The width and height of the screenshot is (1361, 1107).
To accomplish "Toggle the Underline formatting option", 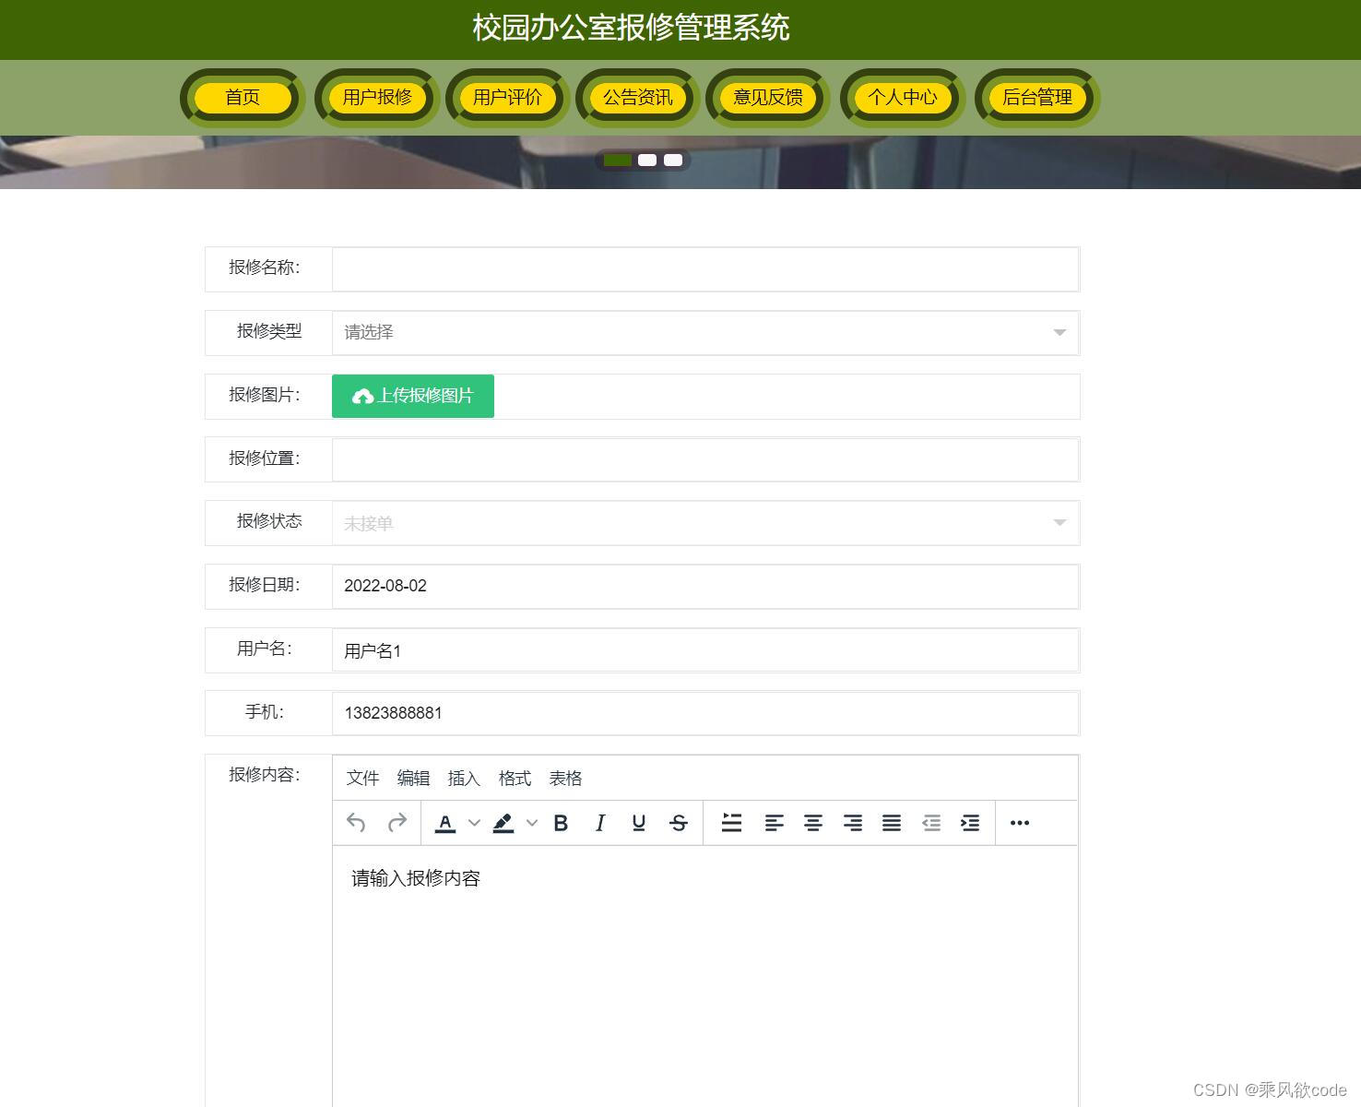I will tap(637, 822).
